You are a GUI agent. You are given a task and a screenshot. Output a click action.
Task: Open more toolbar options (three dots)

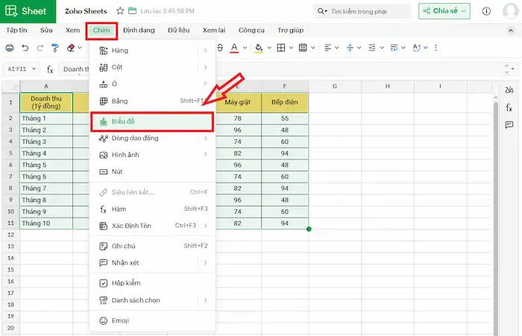pyautogui.click(x=435, y=48)
